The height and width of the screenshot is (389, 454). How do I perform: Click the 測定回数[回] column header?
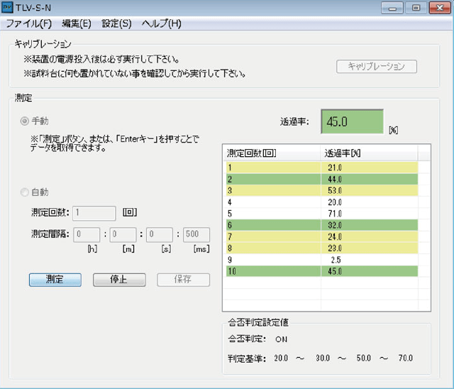(x=272, y=153)
